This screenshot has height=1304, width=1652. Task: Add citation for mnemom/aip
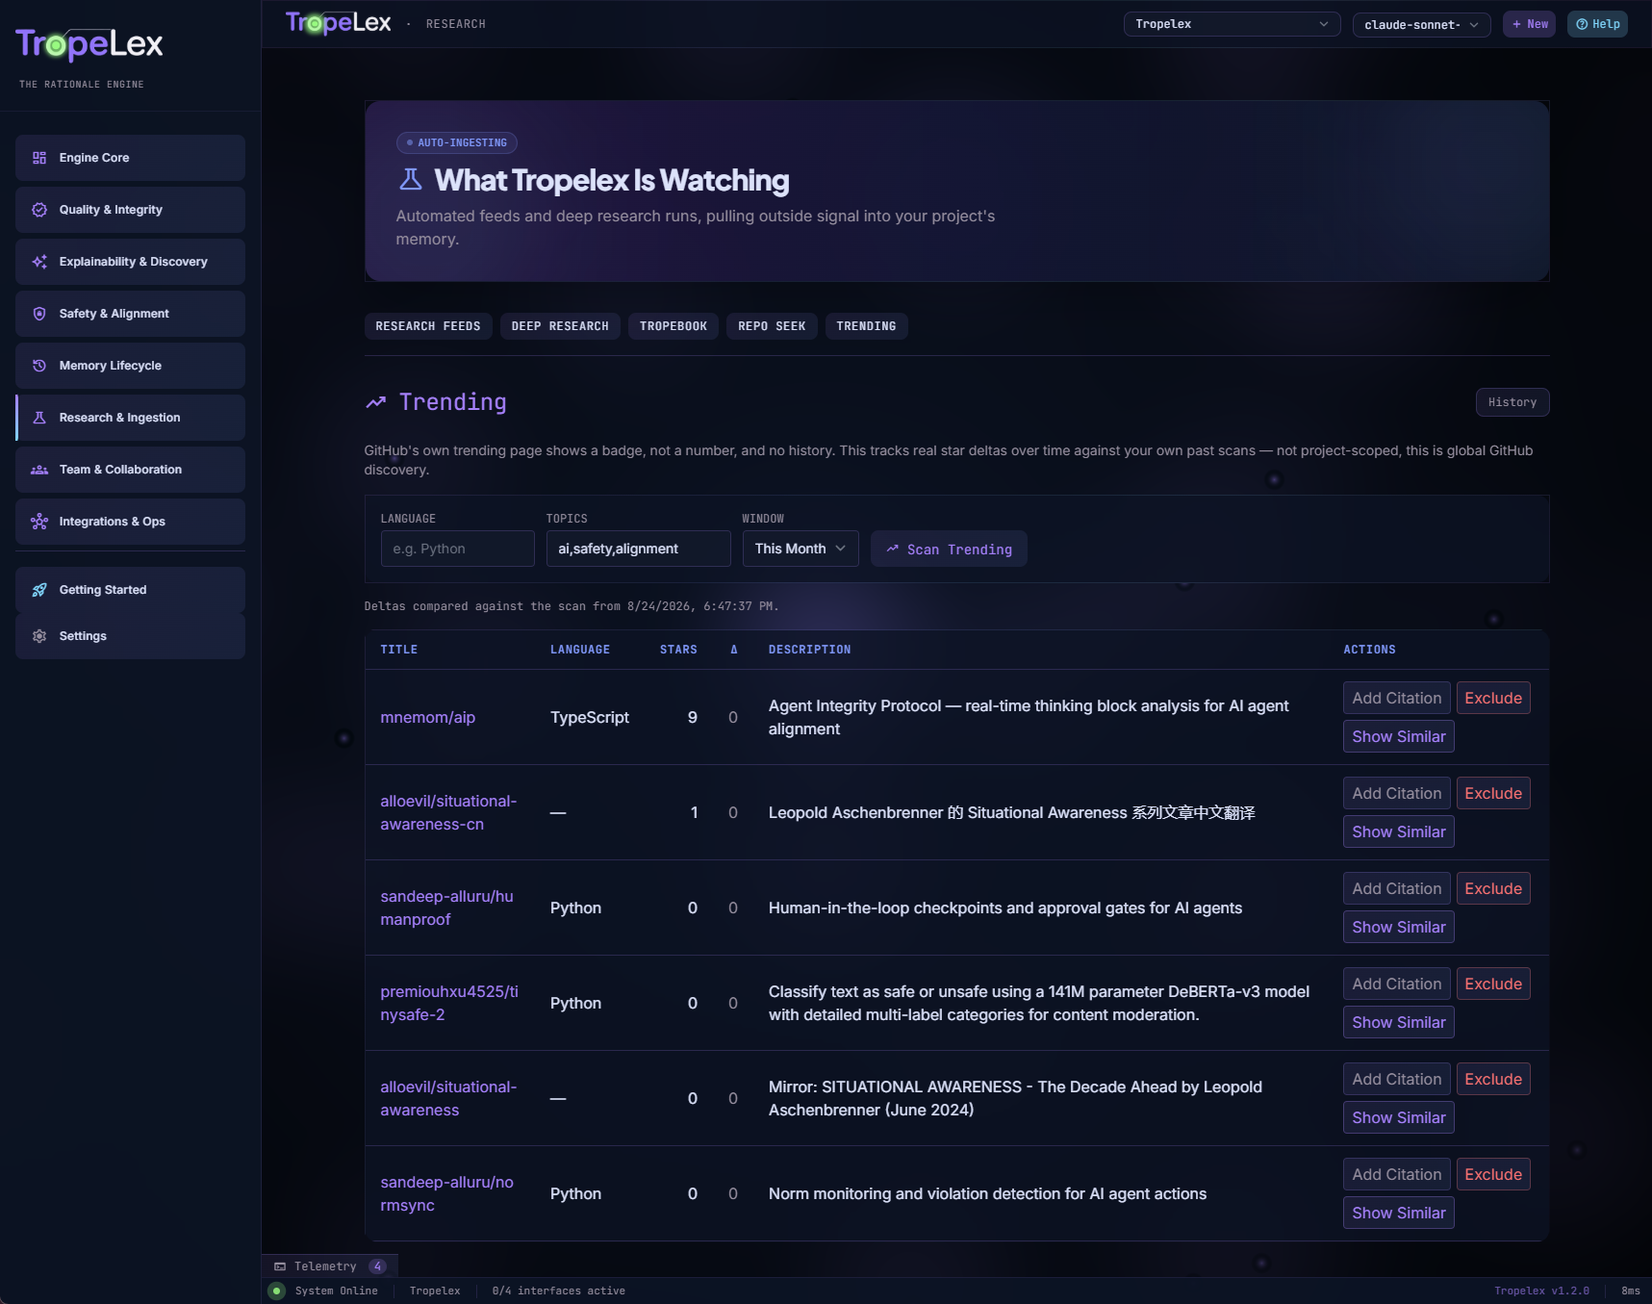[1396, 698]
